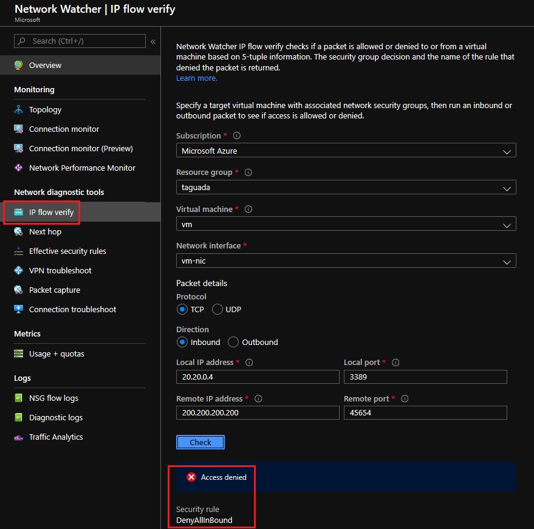Open NSG flow logs
The height and width of the screenshot is (529, 534).
(80, 398)
